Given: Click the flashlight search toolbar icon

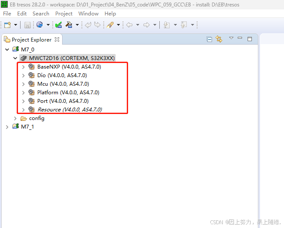Looking at the screenshot, I should coord(110,25).
